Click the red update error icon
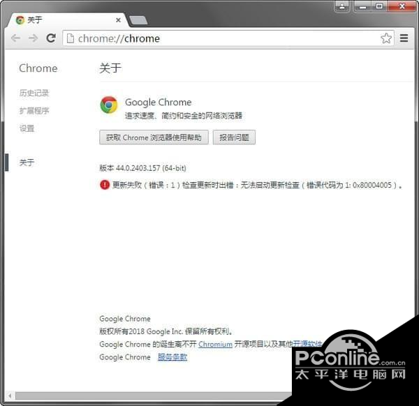Image resolution: width=419 pixels, height=406 pixels. tap(105, 185)
